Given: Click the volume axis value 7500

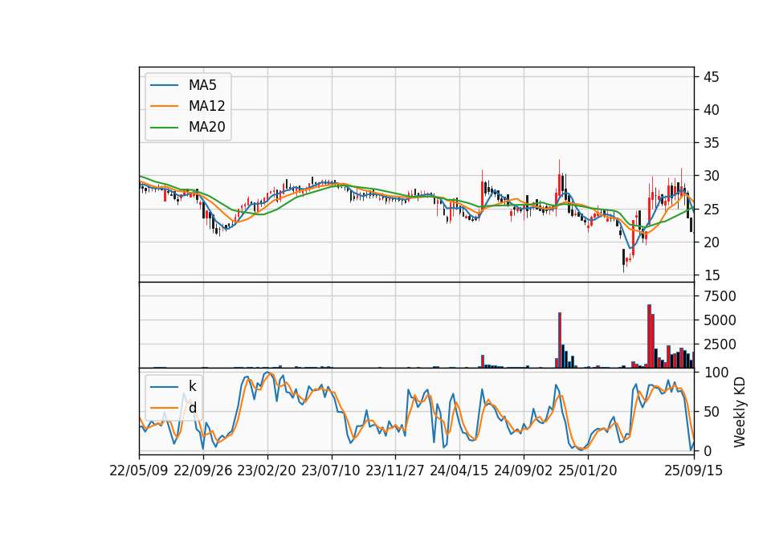Looking at the screenshot, I should click(x=720, y=296).
